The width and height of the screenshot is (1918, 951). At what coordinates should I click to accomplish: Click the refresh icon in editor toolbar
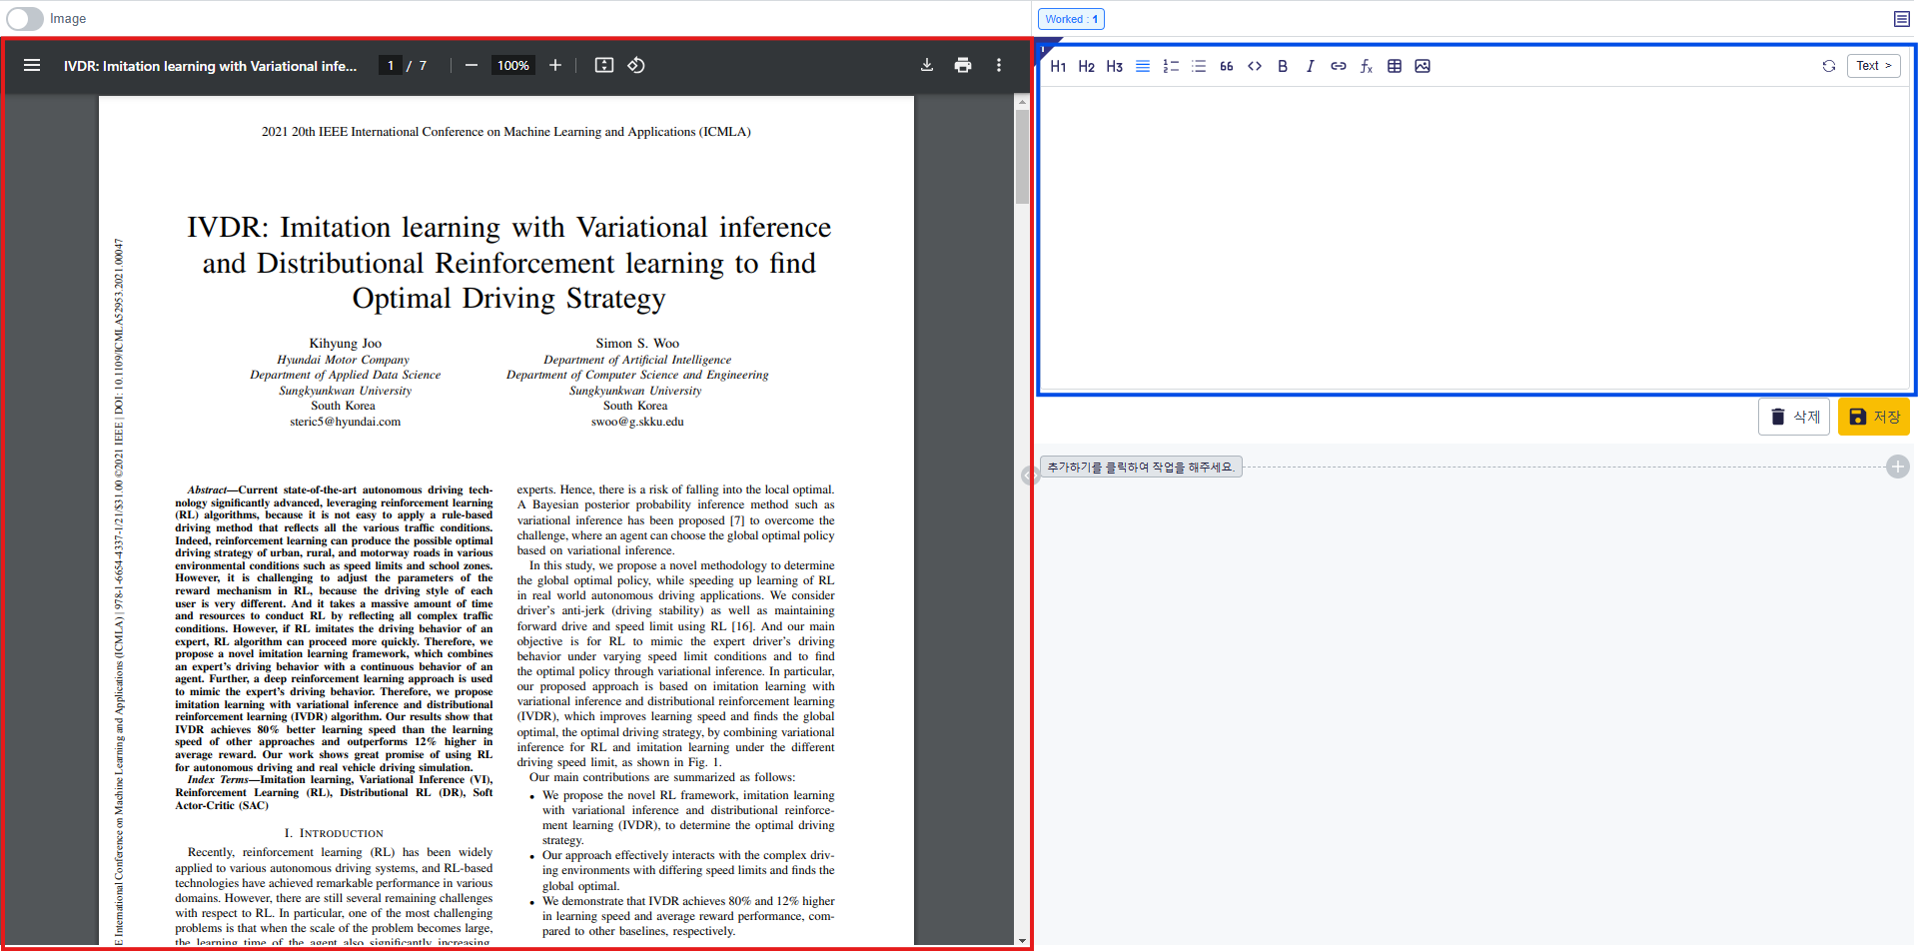pos(1829,66)
